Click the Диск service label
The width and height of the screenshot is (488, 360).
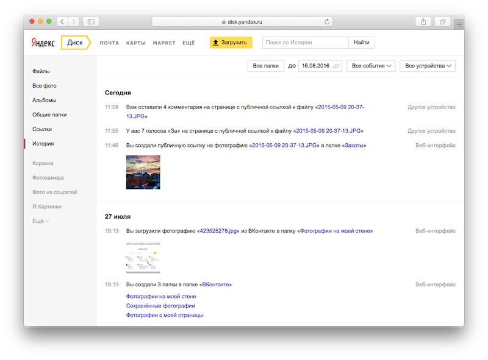(x=75, y=43)
